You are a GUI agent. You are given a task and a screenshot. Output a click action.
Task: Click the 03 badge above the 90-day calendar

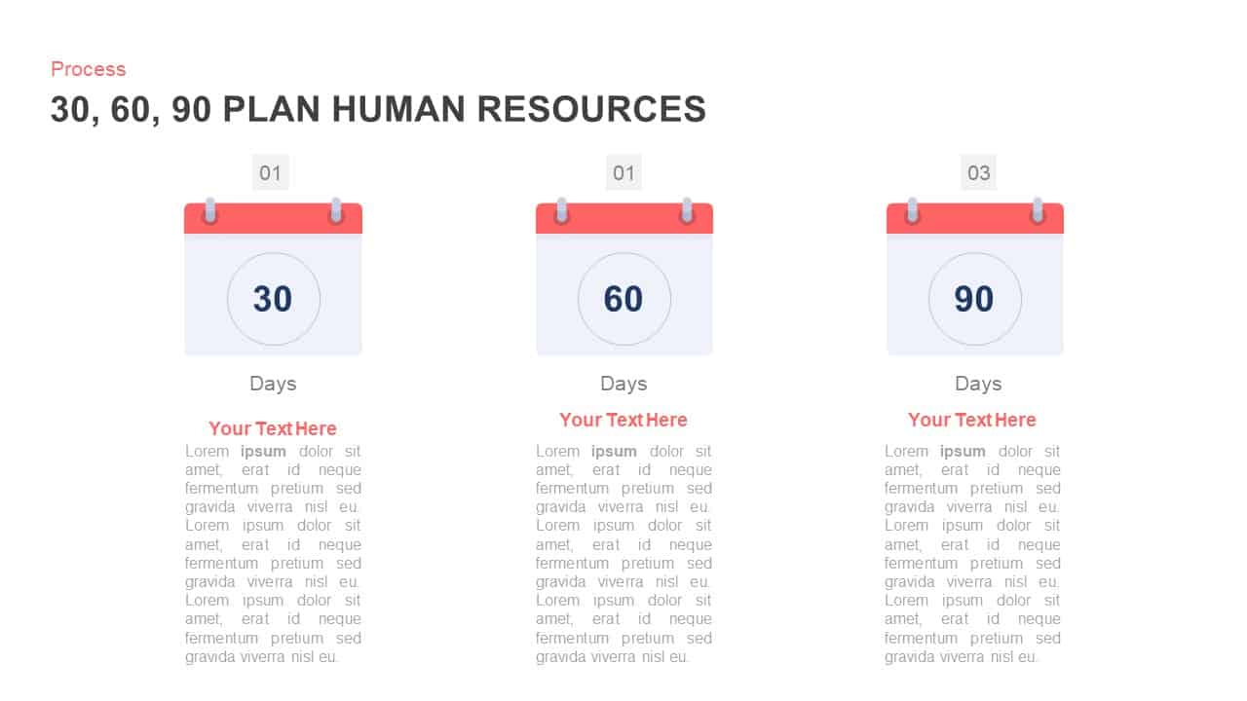coord(978,173)
